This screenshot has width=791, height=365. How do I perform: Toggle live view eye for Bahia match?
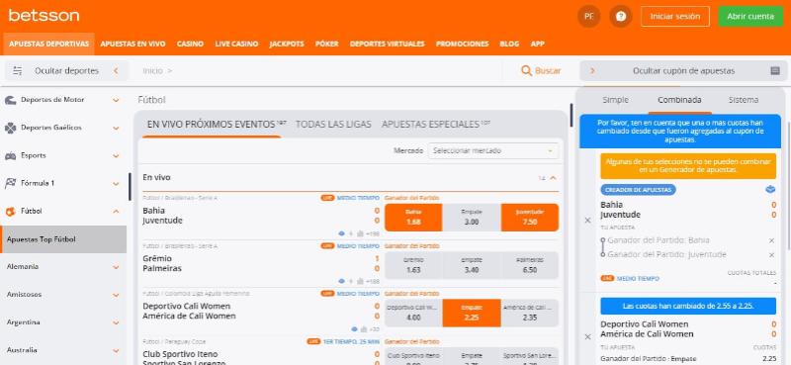click(341, 233)
